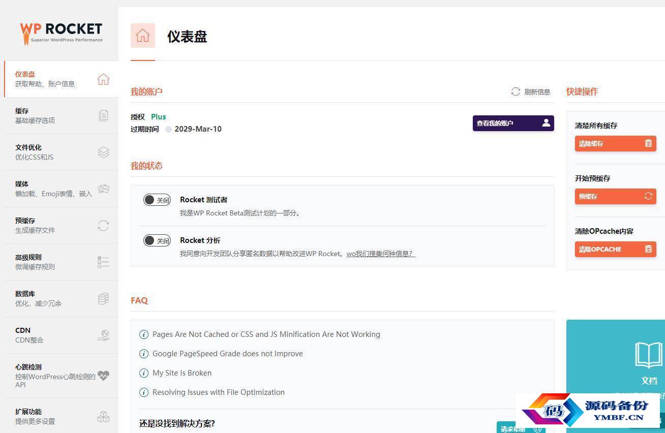Open FAQ: Pages Are Not Cached
The image size is (665, 433).
click(x=266, y=334)
